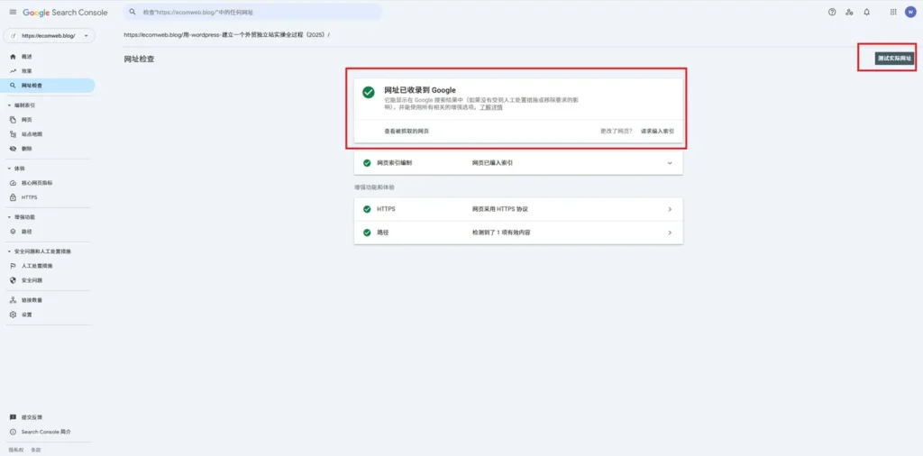This screenshot has width=923, height=456.
Task: Click the search magnifier icon in URL bar
Action: tap(133, 12)
